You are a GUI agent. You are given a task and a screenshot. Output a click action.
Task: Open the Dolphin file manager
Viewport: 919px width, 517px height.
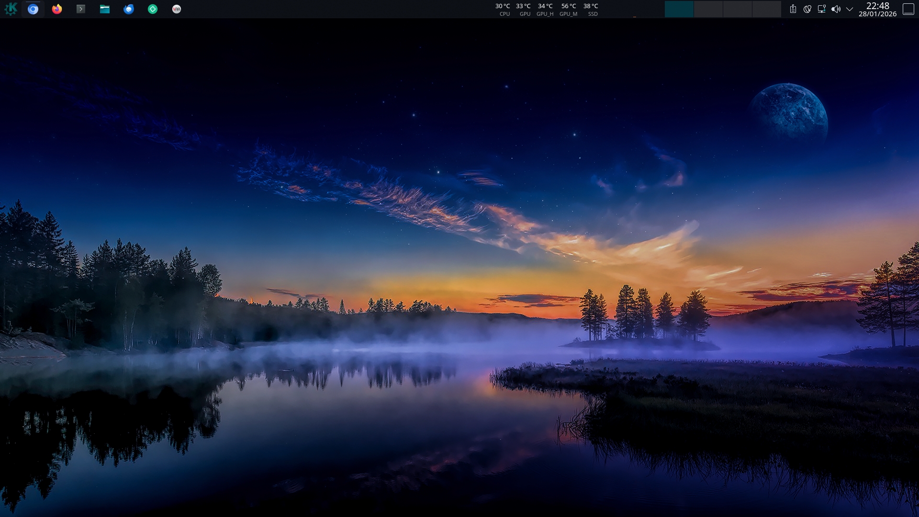[x=105, y=9]
